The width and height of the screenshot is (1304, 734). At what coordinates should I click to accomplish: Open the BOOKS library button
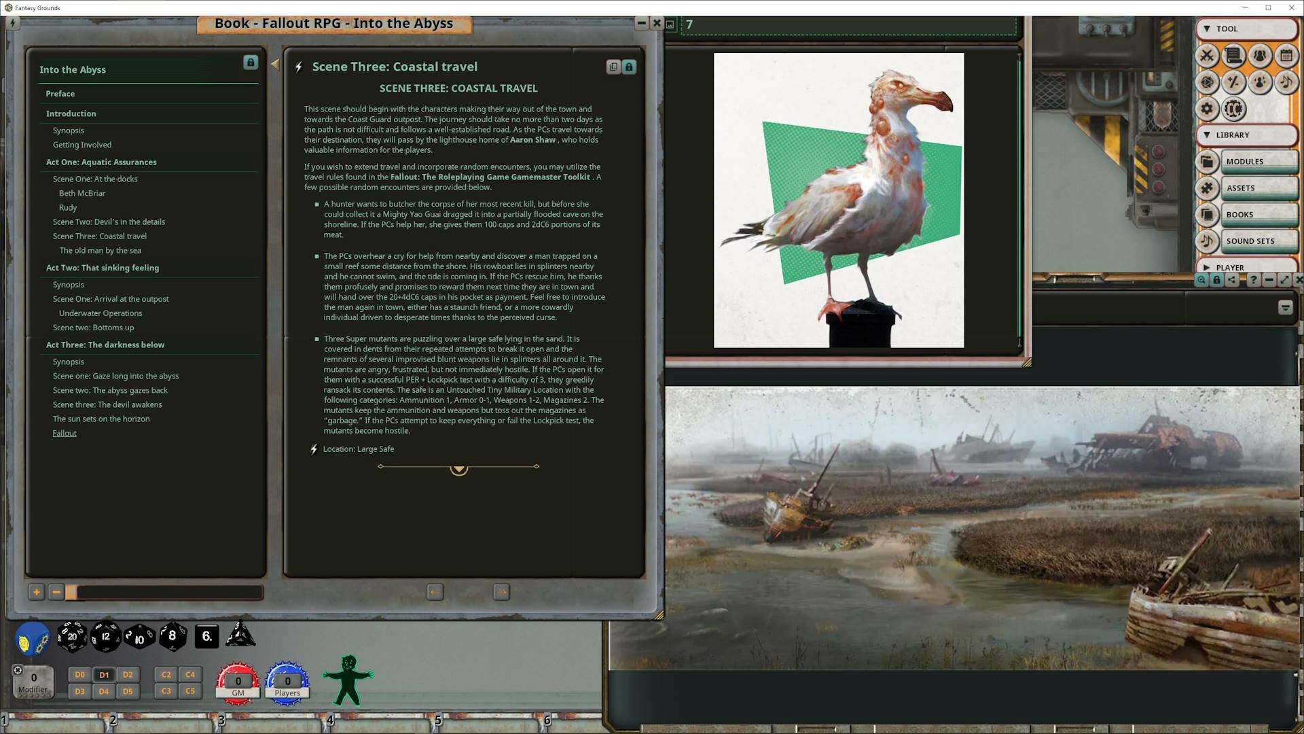tap(1258, 215)
